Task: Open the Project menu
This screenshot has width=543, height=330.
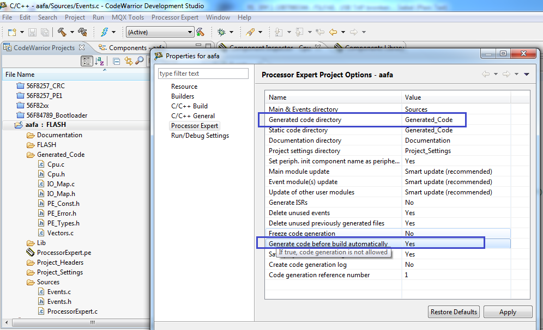Action: point(75,17)
